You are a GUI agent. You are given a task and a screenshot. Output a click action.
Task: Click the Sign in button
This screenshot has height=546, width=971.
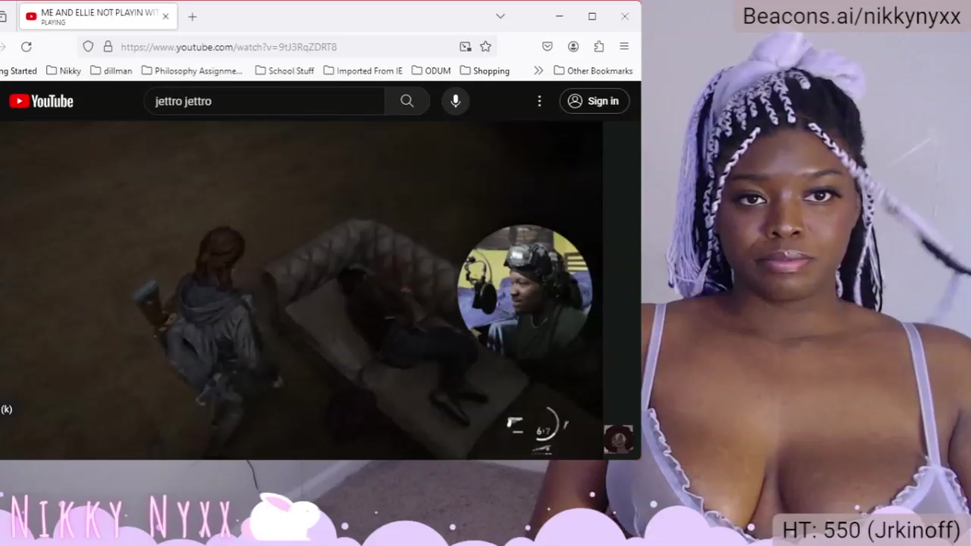tap(594, 101)
